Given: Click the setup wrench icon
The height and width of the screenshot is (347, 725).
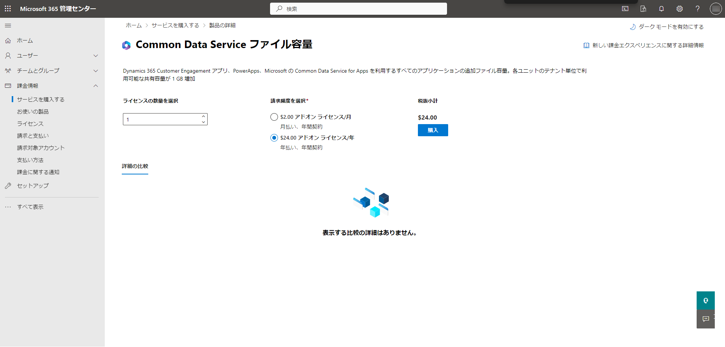Looking at the screenshot, I should (8, 186).
